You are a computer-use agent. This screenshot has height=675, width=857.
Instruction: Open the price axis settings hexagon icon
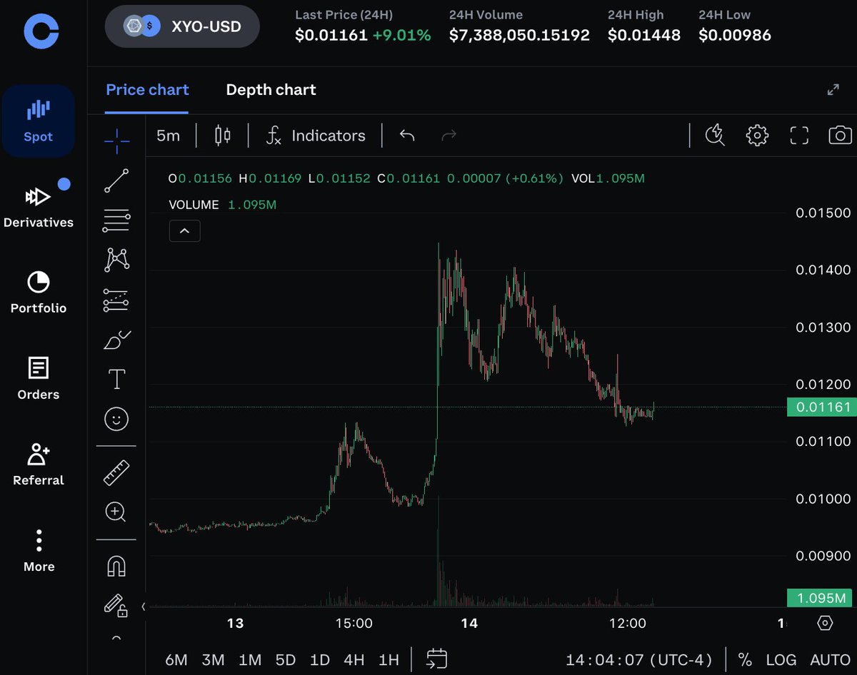825,623
